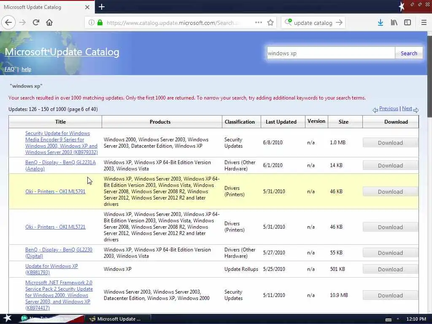Go back with the browser back arrow
This screenshot has height=324, width=432.
point(8,23)
